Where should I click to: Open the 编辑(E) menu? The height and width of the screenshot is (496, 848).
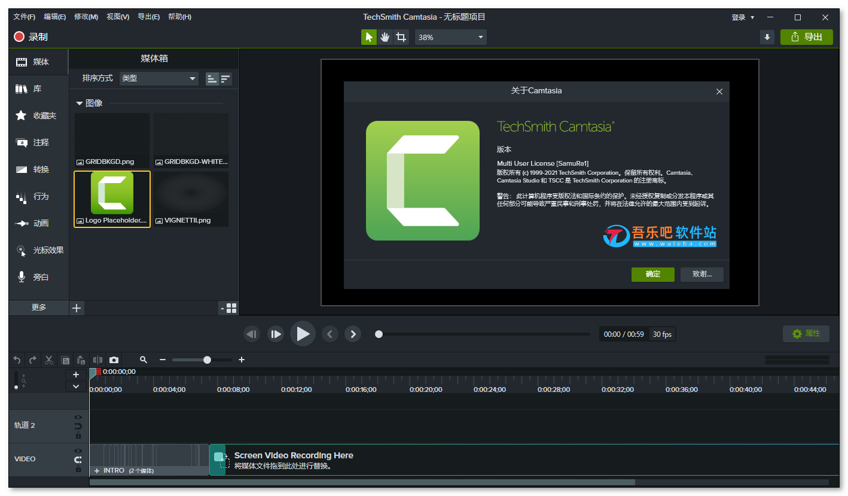click(x=55, y=17)
